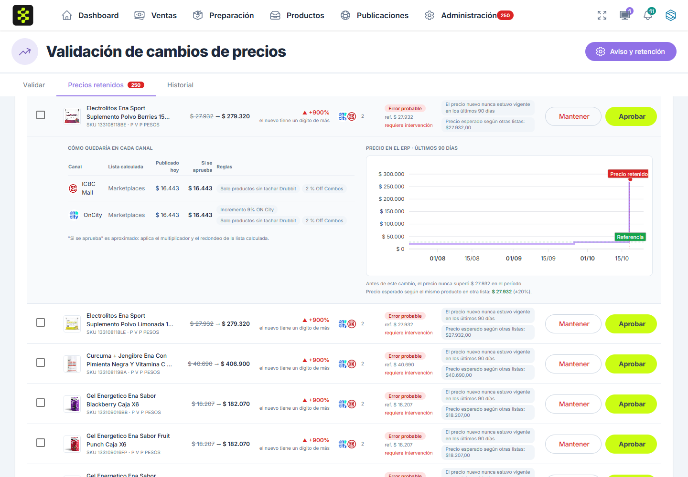Open Aviso y retención settings
The height and width of the screenshot is (477, 688).
pyautogui.click(x=631, y=52)
